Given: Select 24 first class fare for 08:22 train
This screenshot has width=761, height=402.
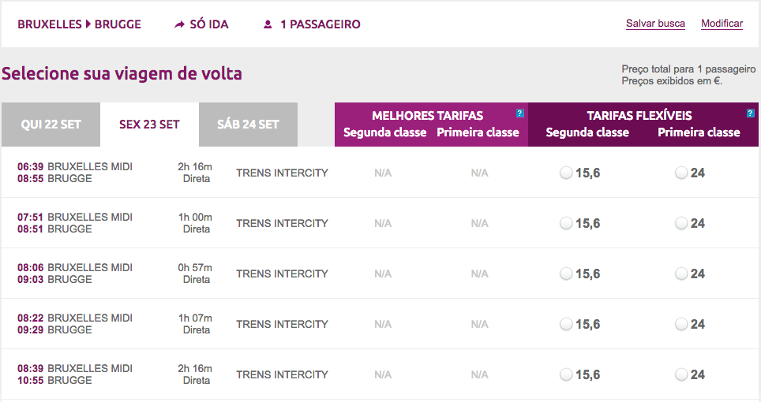Looking at the screenshot, I should tap(681, 325).
